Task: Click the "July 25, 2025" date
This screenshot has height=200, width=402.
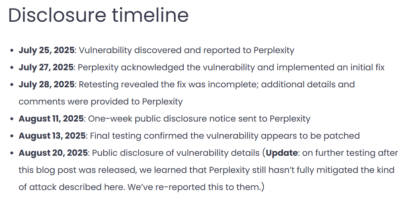Action: pyautogui.click(x=47, y=50)
